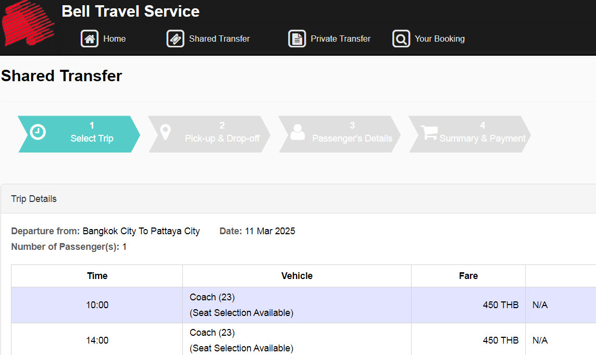Click the clock icon in step 1
Screen dimensions: 596x355
pyautogui.click(x=38, y=132)
